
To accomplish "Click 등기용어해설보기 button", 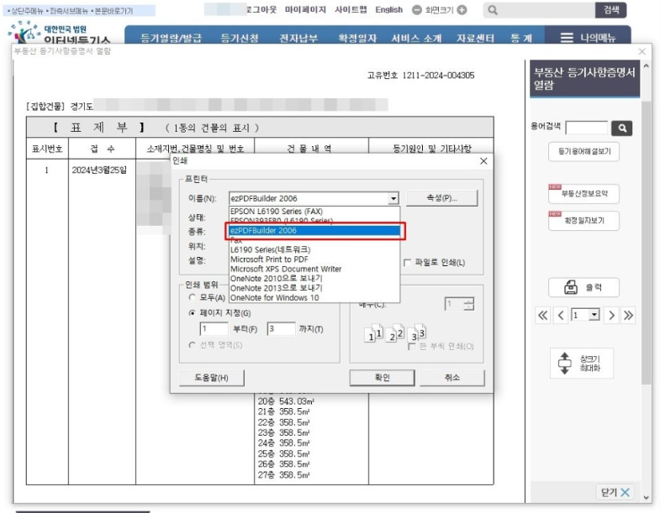I will tap(583, 151).
